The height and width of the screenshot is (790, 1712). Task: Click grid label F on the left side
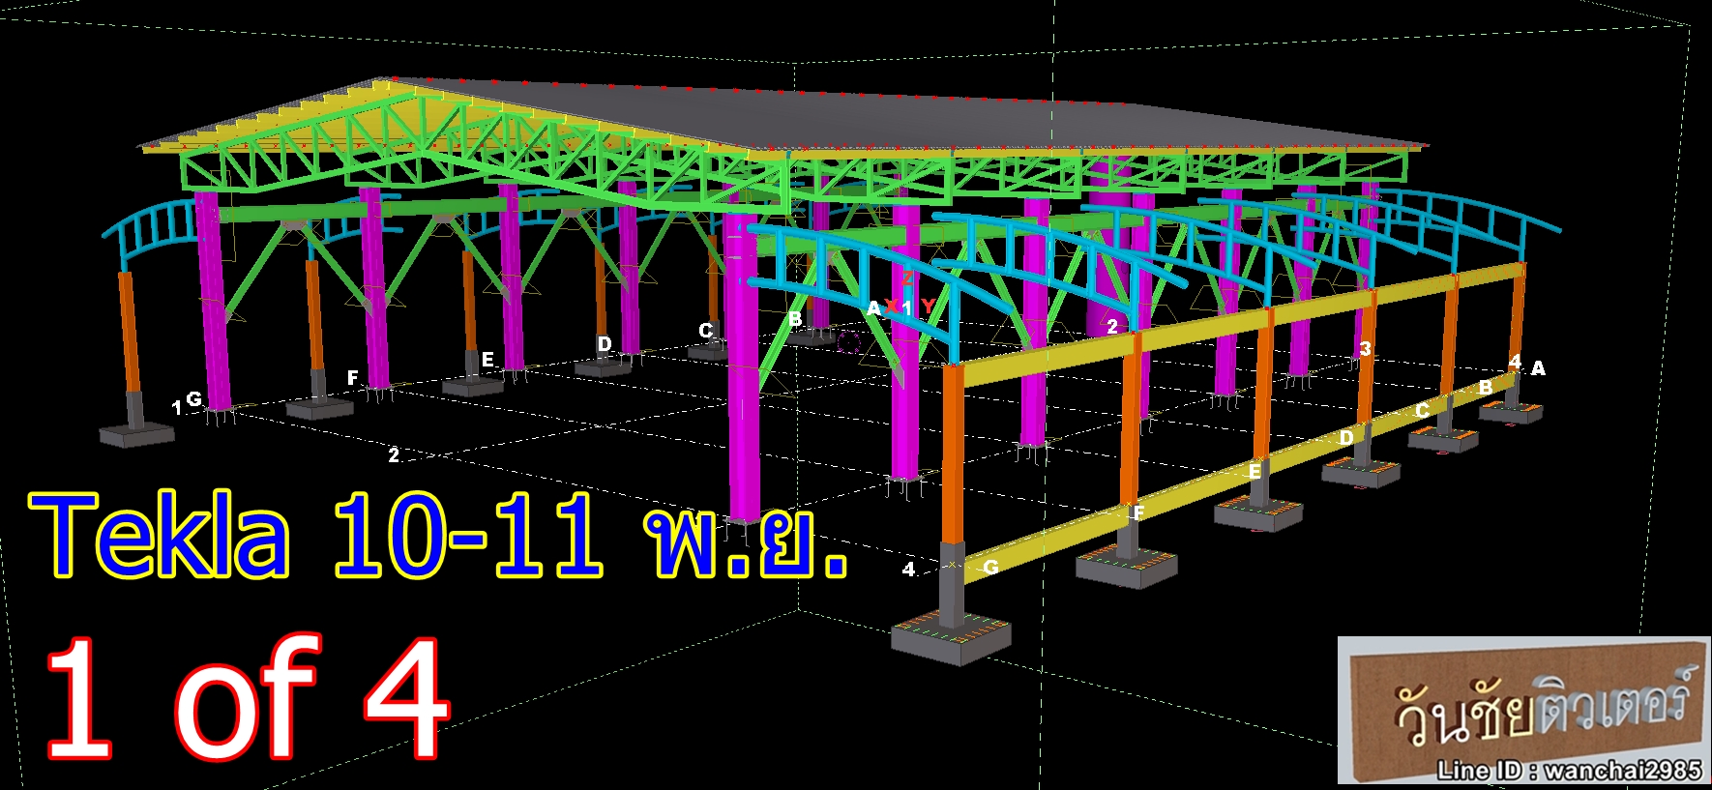click(353, 378)
